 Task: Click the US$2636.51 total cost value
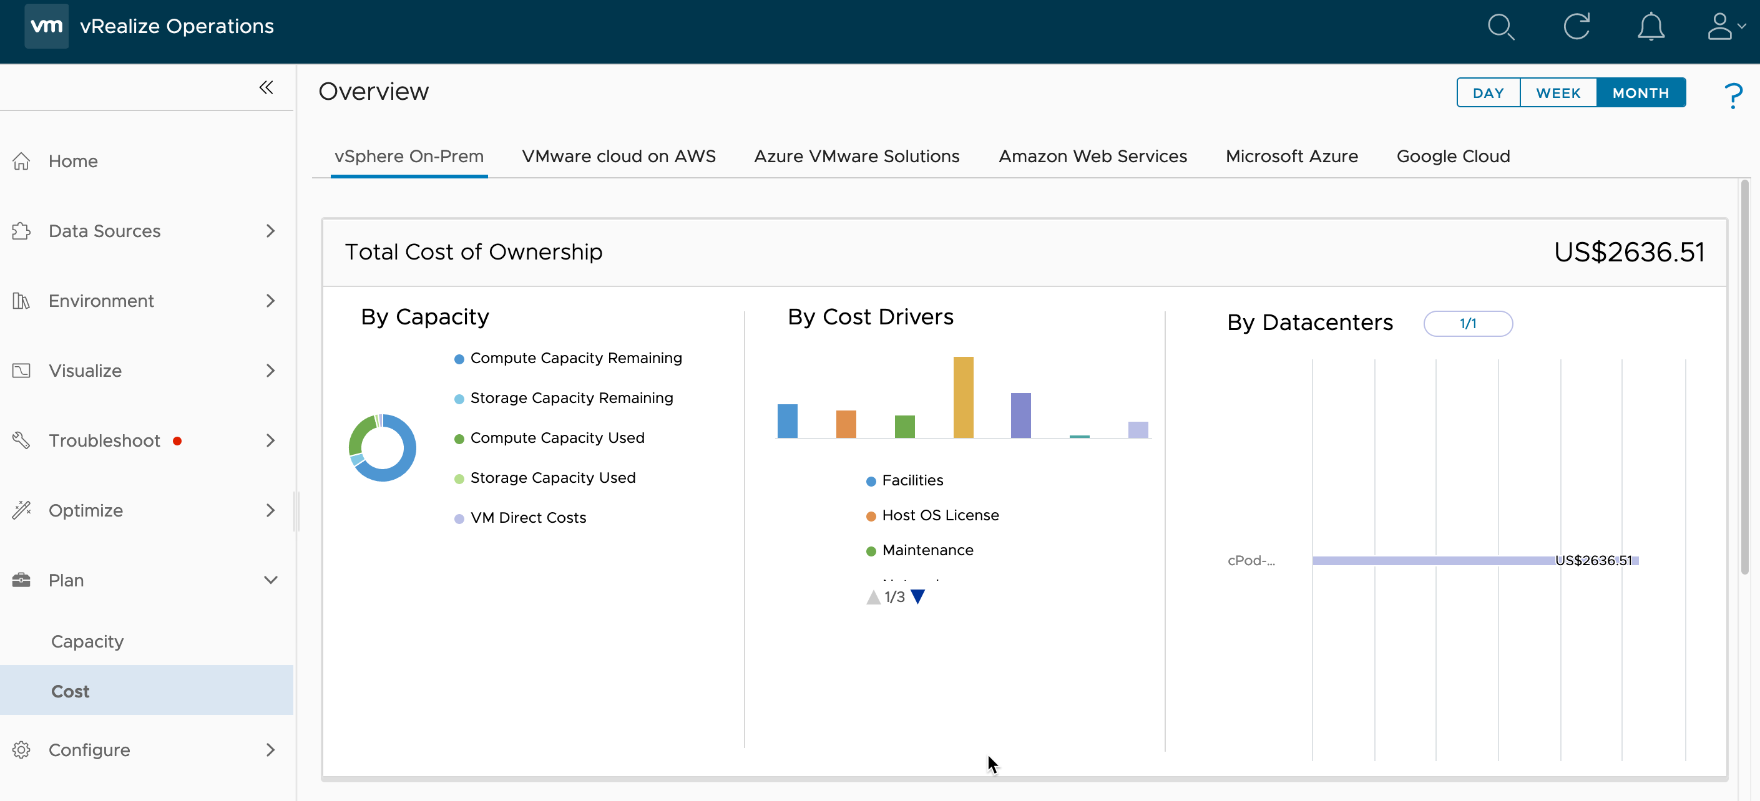[x=1629, y=252]
